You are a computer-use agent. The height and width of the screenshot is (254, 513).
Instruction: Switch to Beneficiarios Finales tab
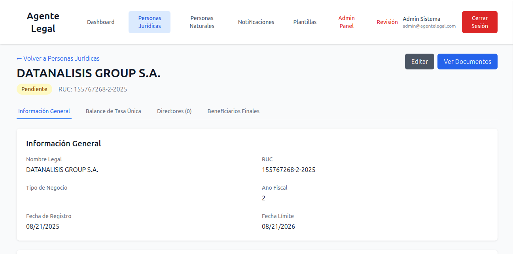(233, 111)
